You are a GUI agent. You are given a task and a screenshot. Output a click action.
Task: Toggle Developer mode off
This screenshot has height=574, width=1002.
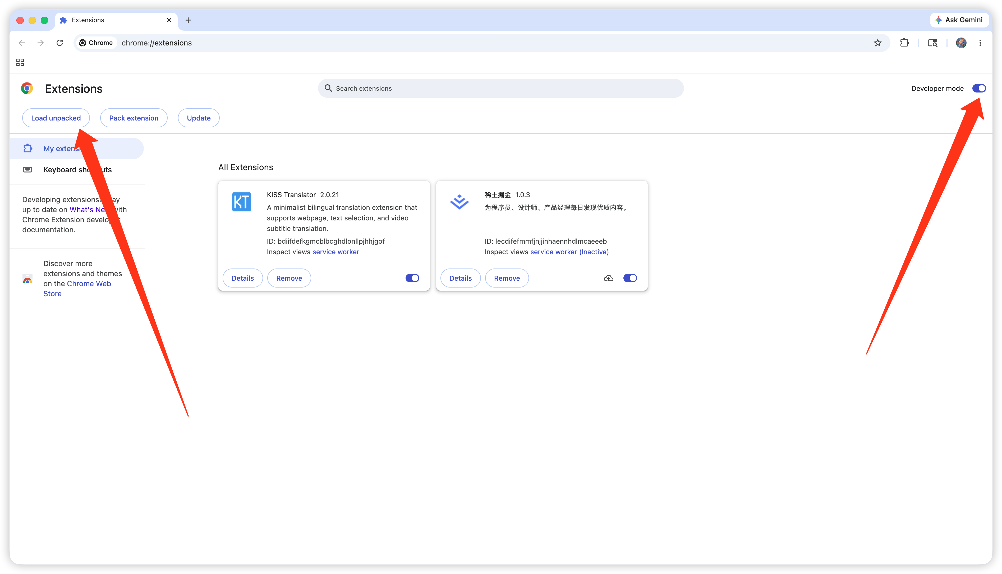979,88
